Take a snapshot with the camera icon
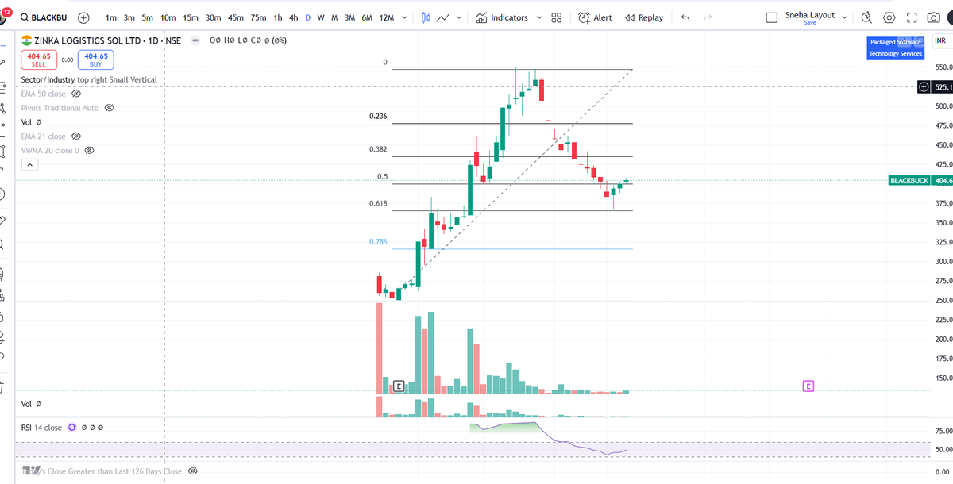The image size is (953, 484). click(x=934, y=17)
